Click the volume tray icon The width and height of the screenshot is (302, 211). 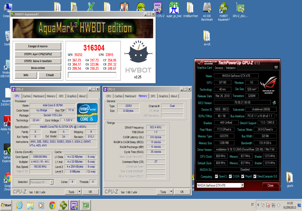(279, 205)
